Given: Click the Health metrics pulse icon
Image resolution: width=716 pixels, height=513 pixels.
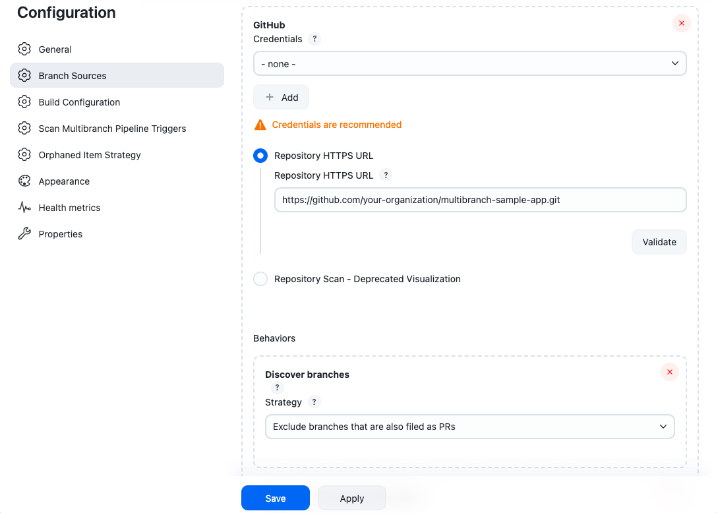Looking at the screenshot, I should pyautogui.click(x=24, y=208).
